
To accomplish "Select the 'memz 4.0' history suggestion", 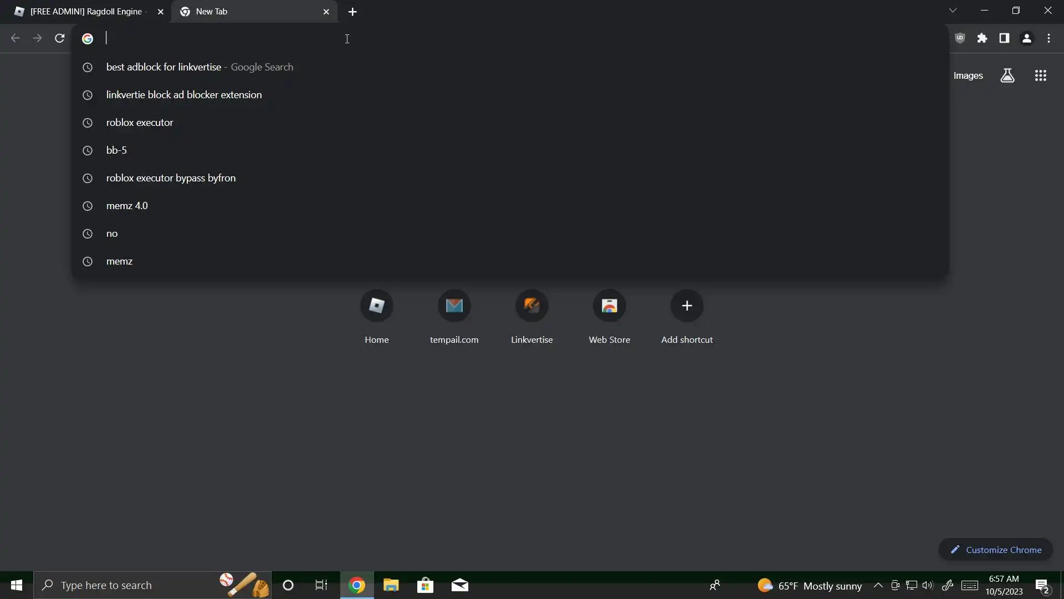I will click(127, 206).
